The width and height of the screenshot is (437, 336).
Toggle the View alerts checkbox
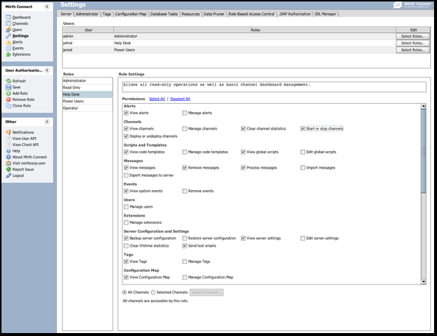[126, 113]
